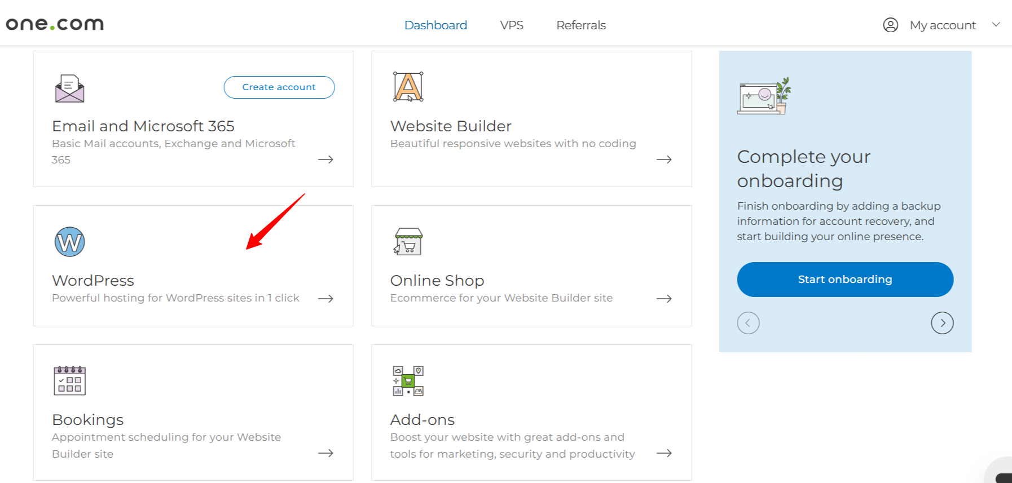1012x483 pixels.
Task: Open the My account menu label
Action: pos(943,25)
